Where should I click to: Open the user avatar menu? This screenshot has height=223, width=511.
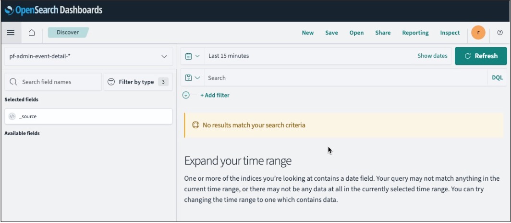coord(478,33)
